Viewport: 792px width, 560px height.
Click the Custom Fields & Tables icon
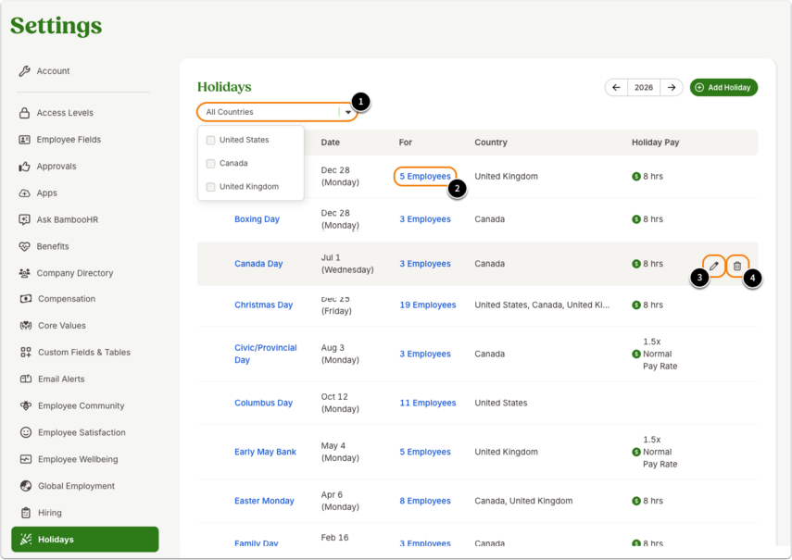click(x=26, y=352)
